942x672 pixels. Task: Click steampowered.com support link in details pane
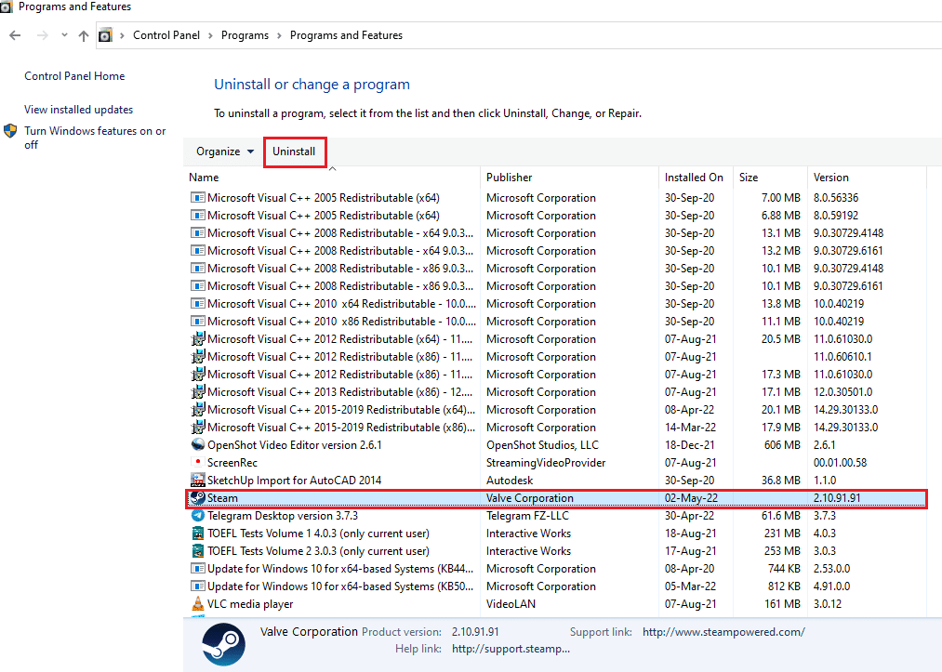point(723,632)
